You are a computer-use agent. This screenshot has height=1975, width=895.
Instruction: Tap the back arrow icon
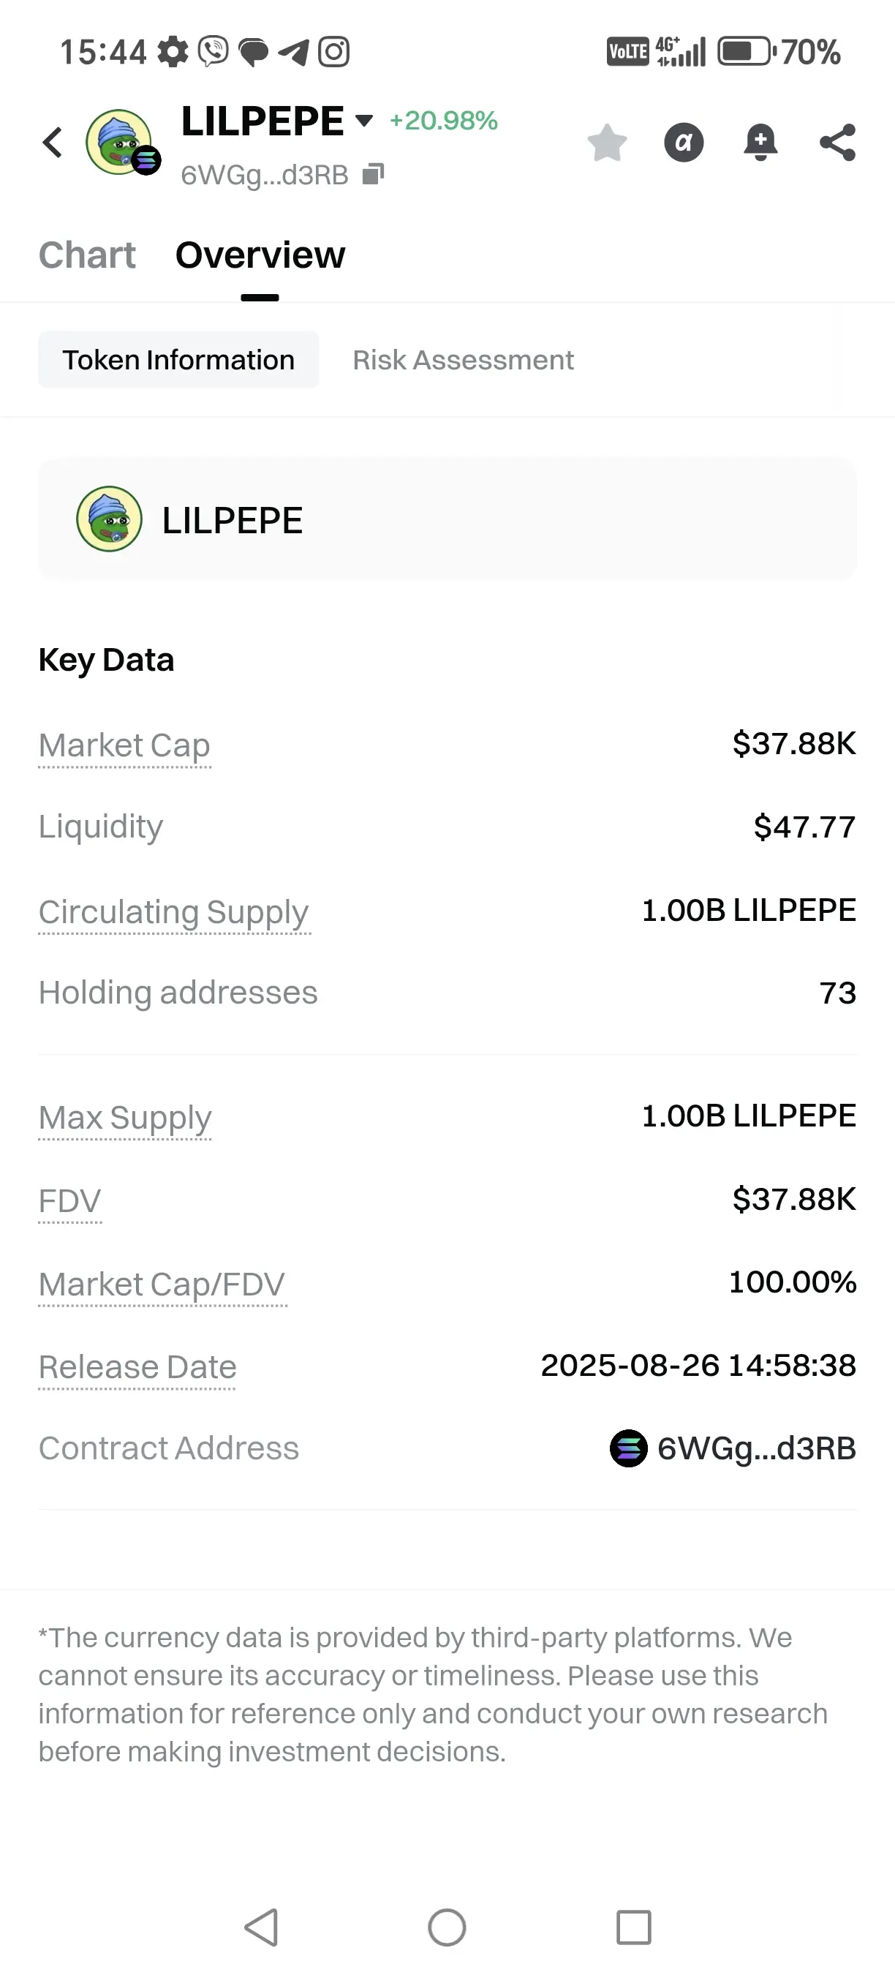pos(52,143)
